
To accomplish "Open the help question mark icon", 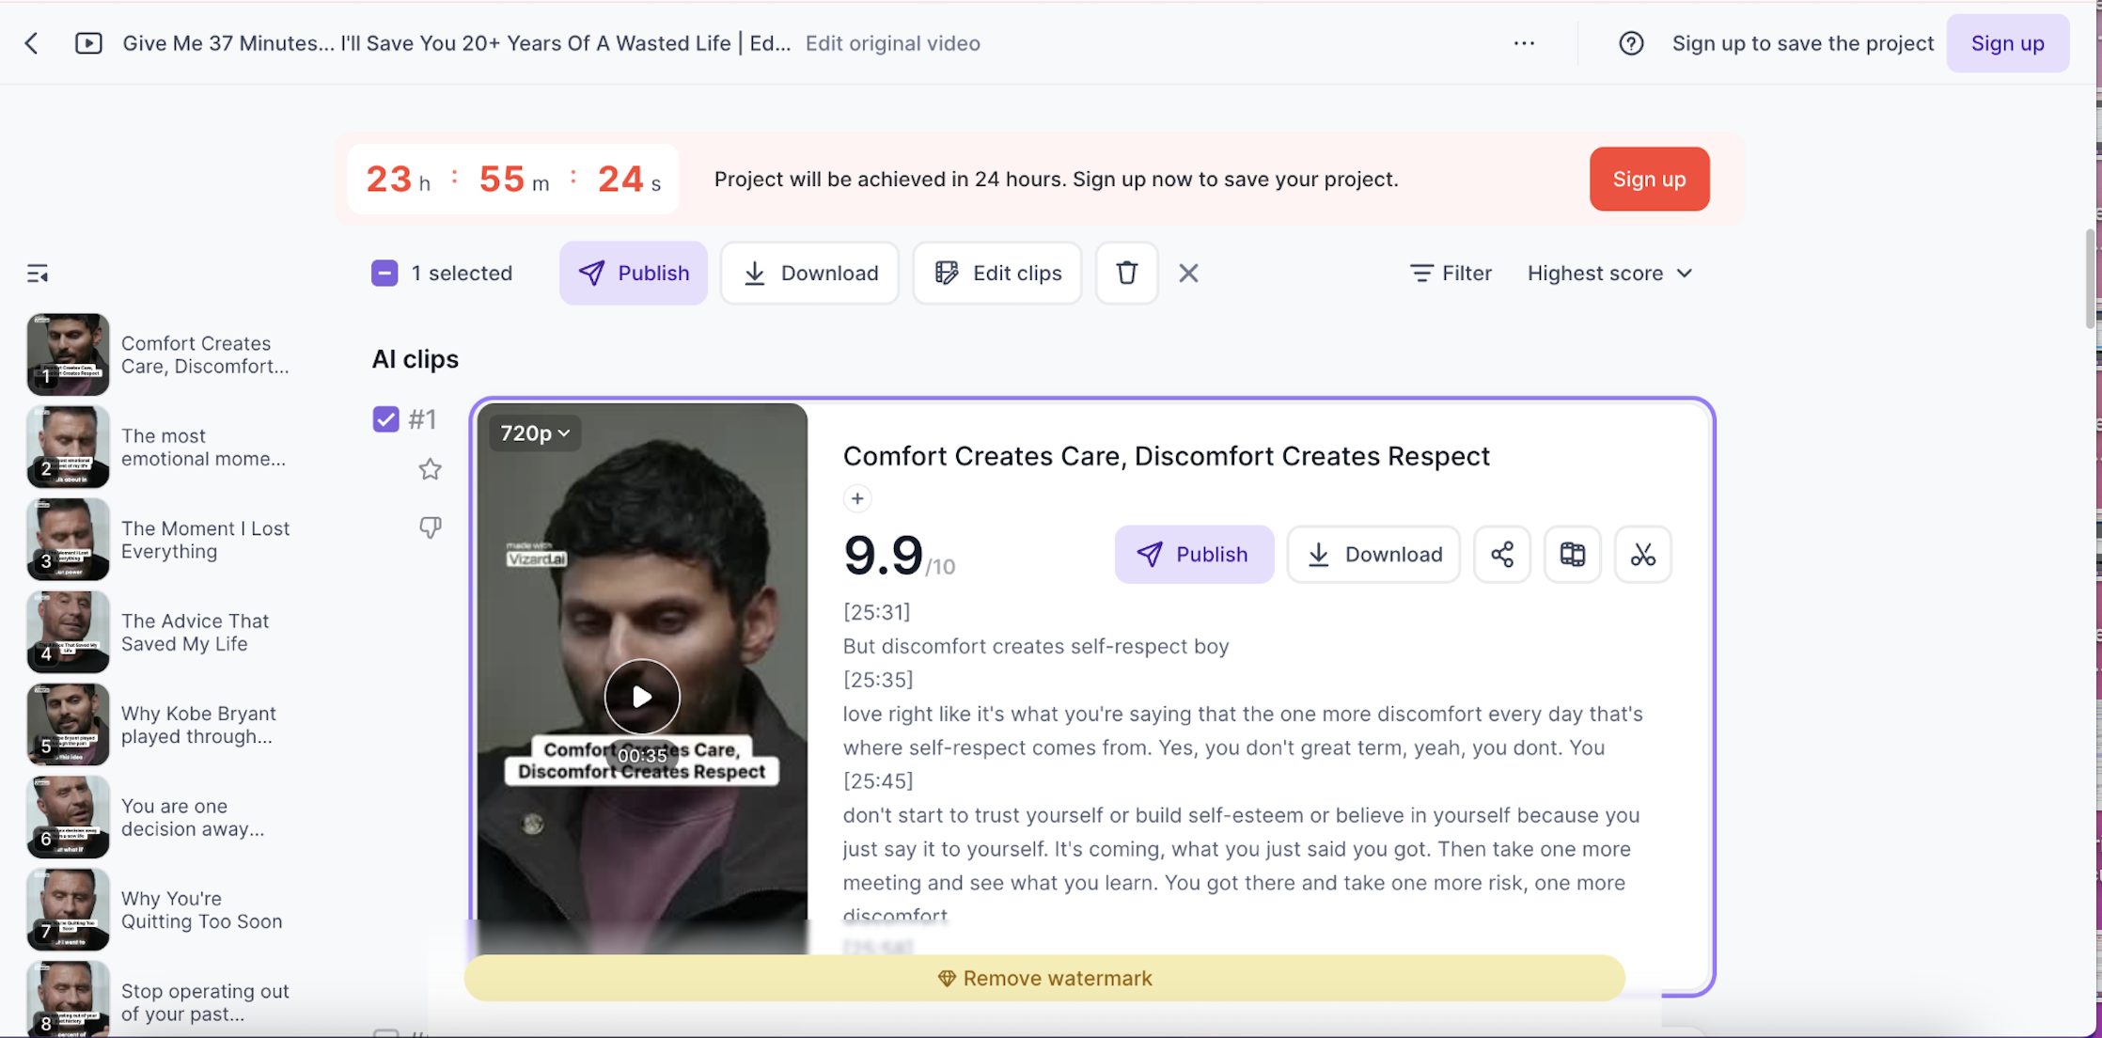I will (x=1631, y=43).
